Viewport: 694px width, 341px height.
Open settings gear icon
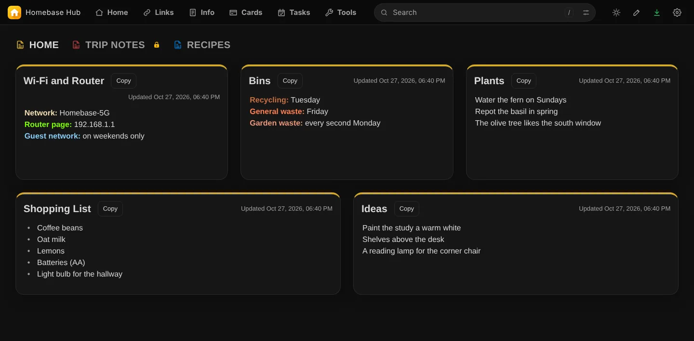[x=677, y=13]
